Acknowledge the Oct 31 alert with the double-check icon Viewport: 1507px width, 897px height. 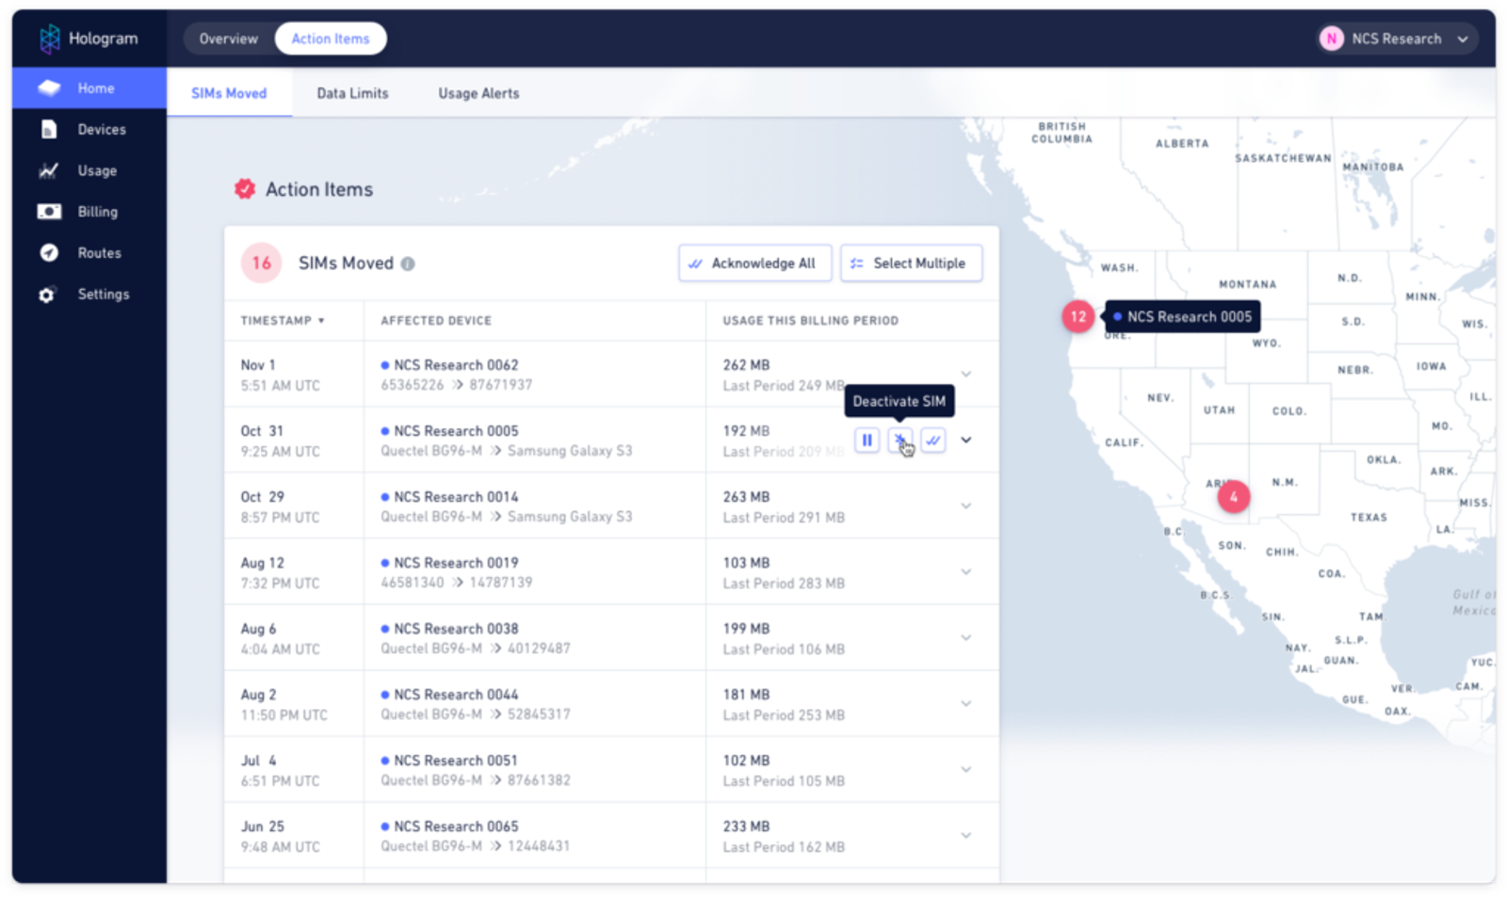pyautogui.click(x=933, y=440)
